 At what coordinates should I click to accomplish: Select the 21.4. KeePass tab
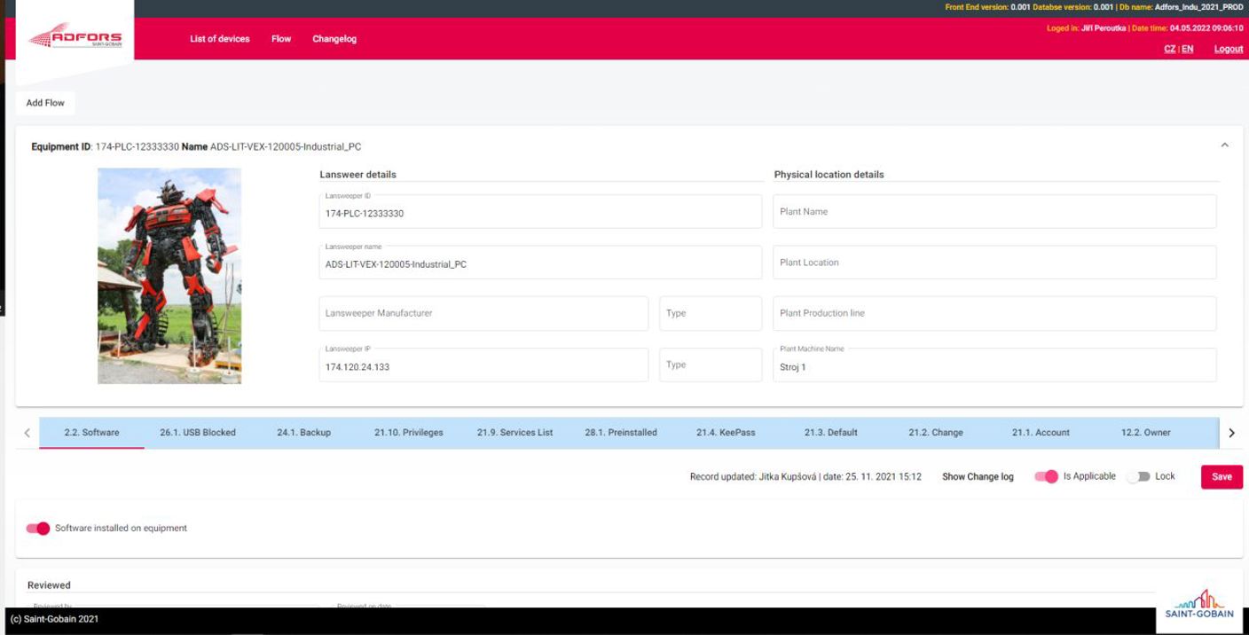coord(725,433)
